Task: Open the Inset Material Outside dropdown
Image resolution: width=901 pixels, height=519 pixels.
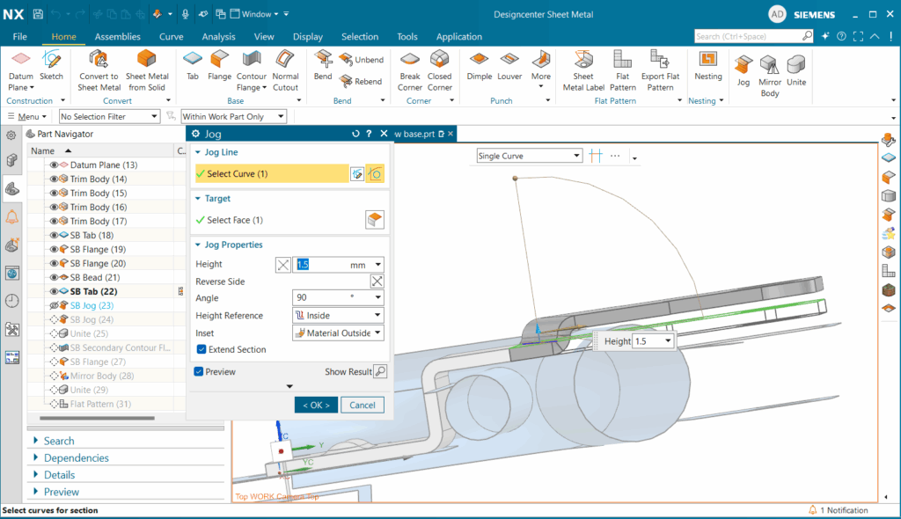Action: tap(338, 333)
